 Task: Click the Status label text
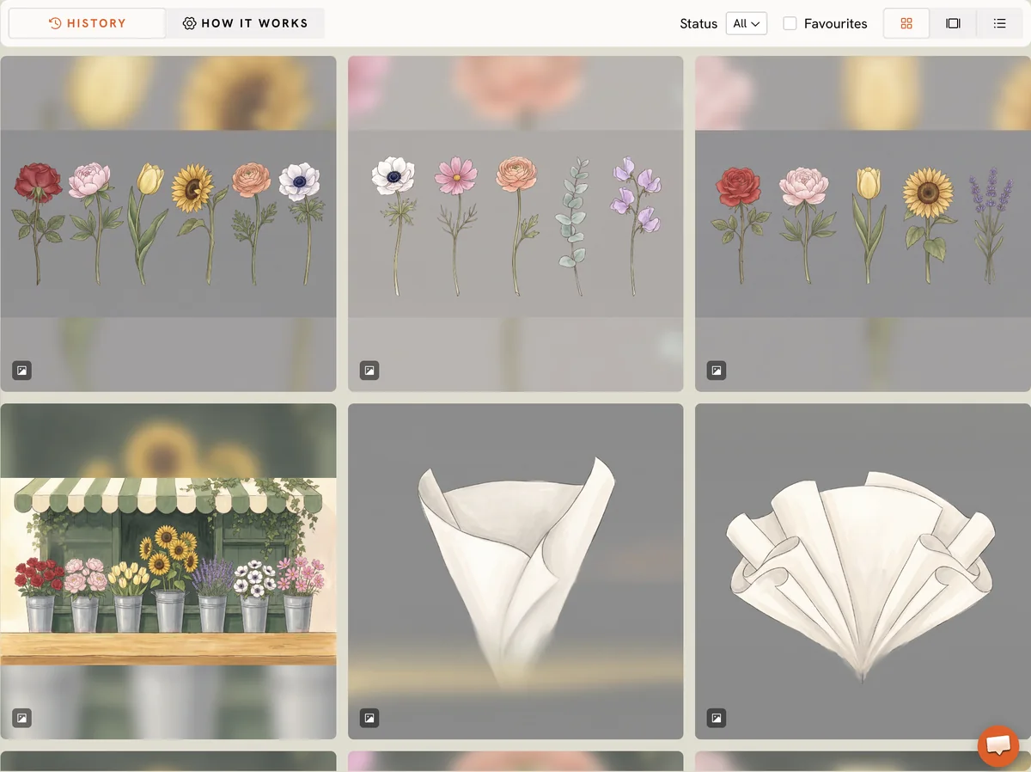pos(699,24)
